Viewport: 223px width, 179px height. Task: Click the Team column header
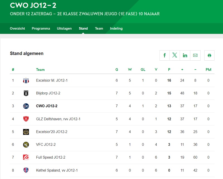pyautogui.click(x=40, y=70)
